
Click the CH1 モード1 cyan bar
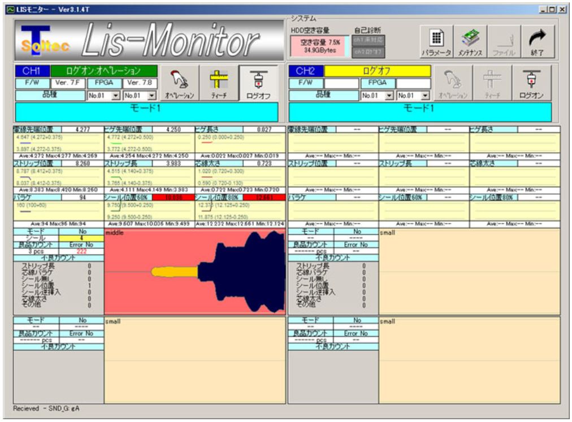146,111
